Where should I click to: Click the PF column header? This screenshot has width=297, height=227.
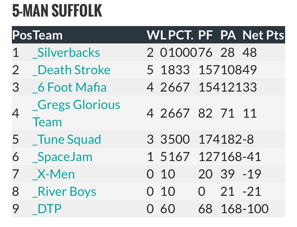205,35
